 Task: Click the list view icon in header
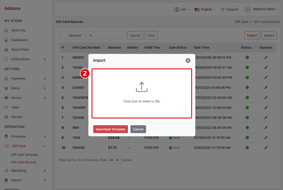(176, 9)
